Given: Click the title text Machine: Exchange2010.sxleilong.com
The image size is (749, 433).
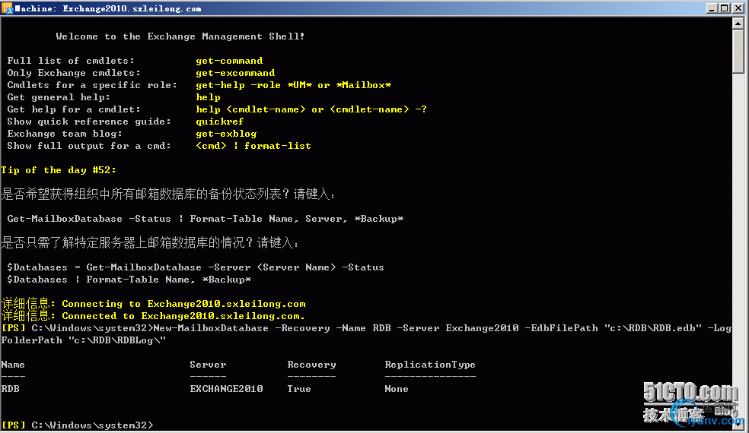Looking at the screenshot, I should coord(108,8).
